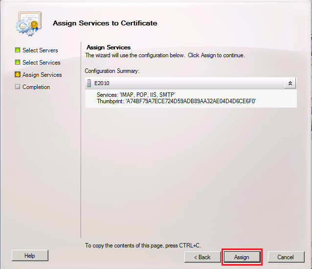Click the green Select Servers step indicator
The image size is (312, 269).
point(18,50)
